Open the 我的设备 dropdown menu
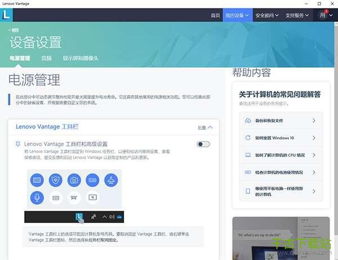The width and height of the screenshot is (338, 260). point(237,15)
